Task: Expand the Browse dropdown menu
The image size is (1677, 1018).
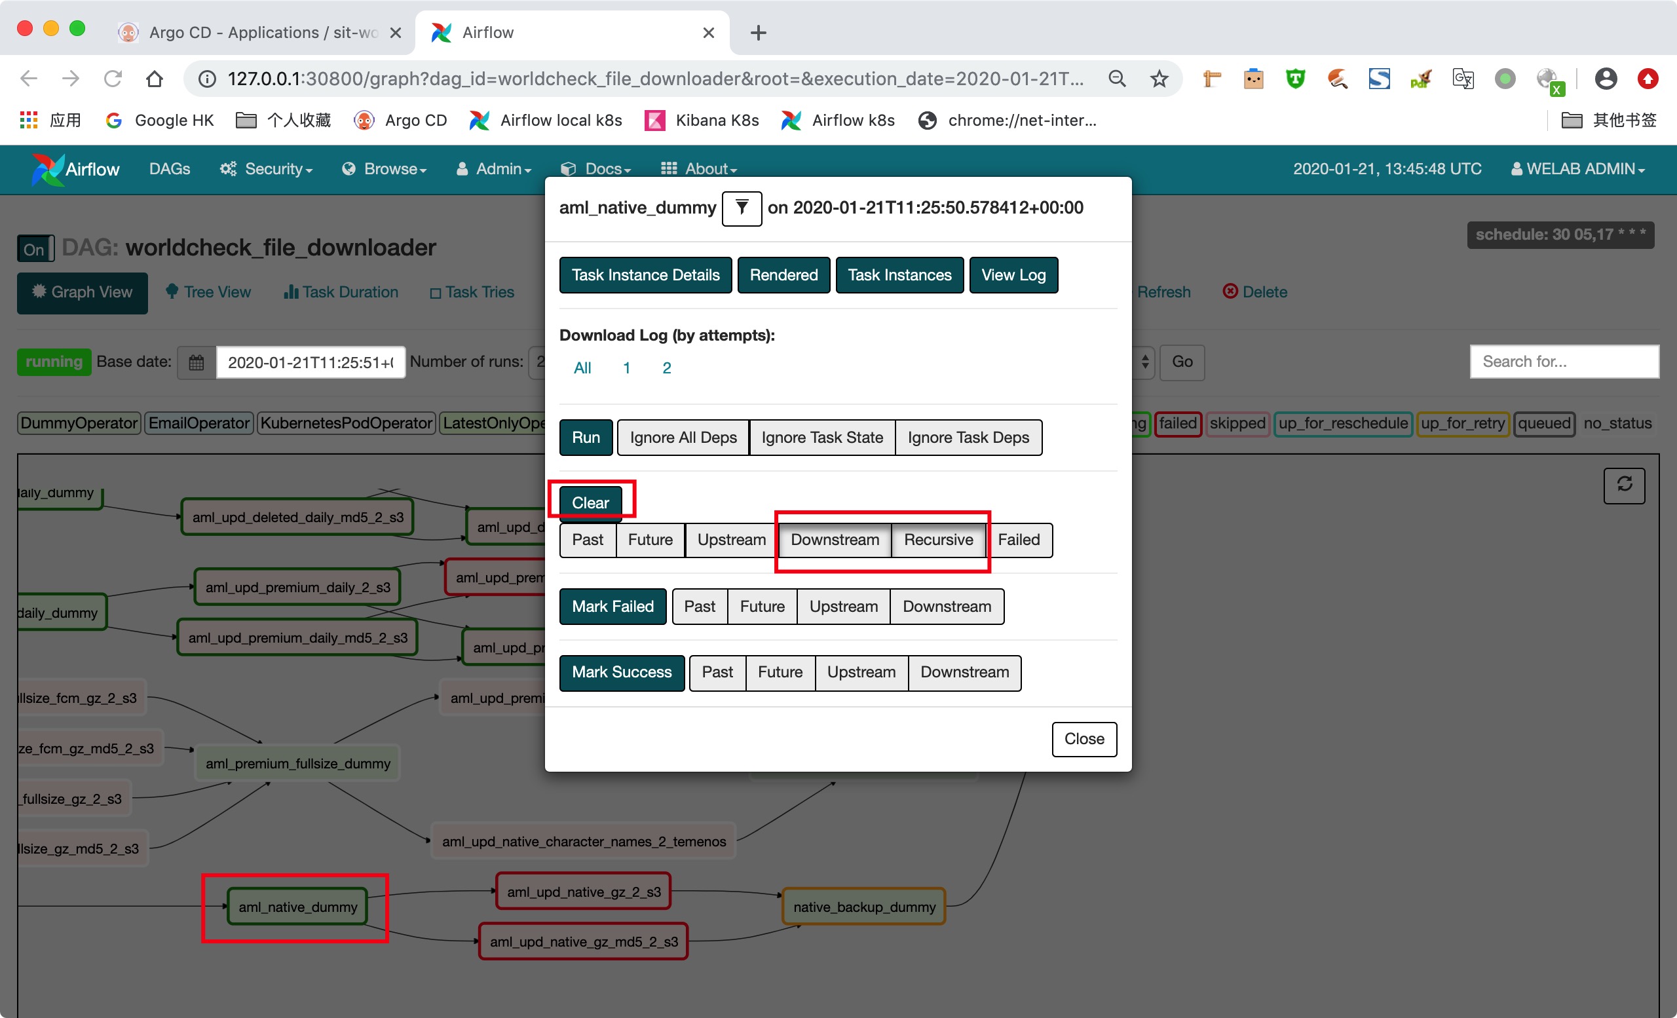Action: pos(385,169)
